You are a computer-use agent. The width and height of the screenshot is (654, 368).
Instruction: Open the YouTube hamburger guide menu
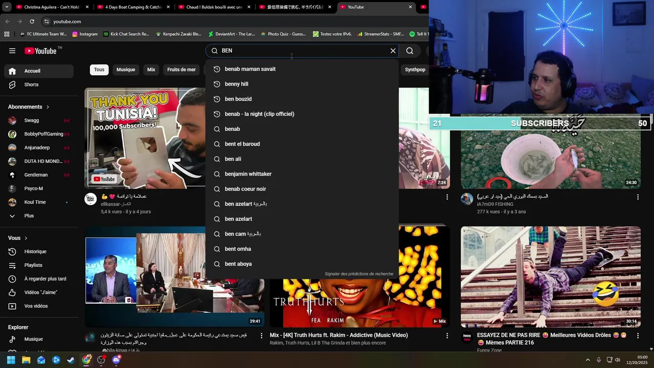pyautogui.click(x=12, y=51)
